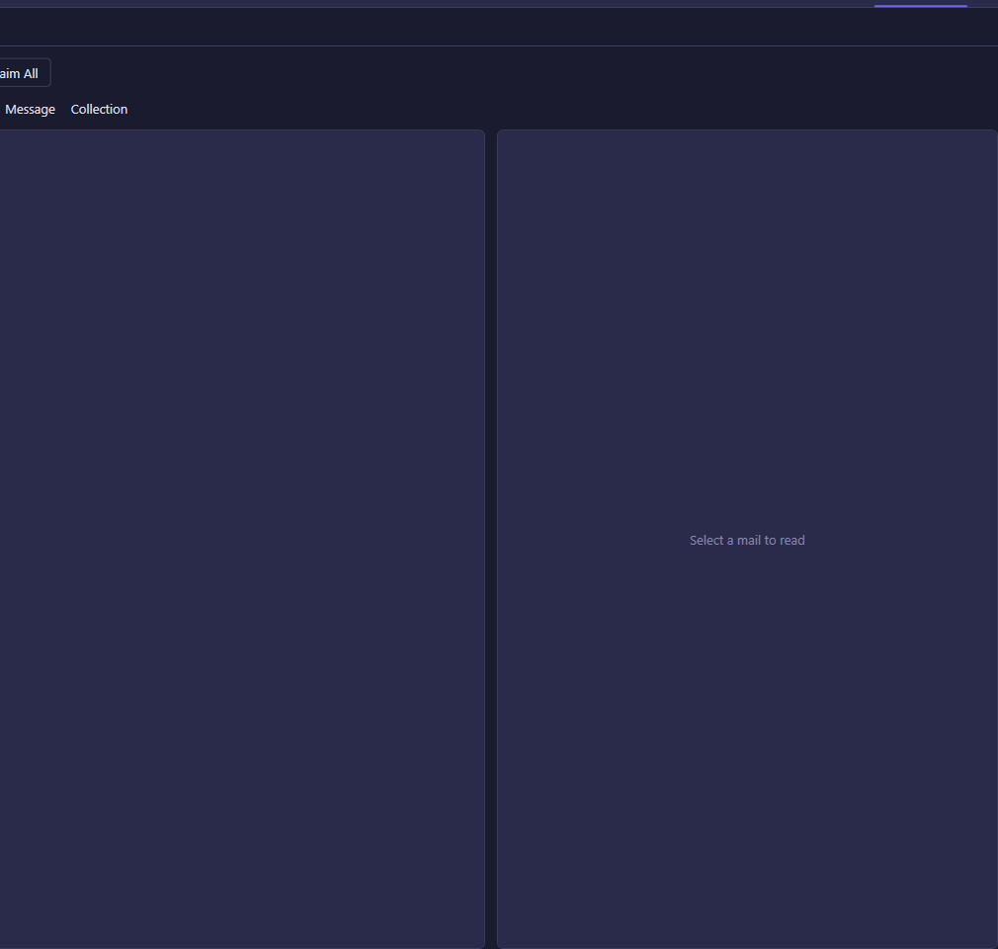Click the Claim All button
Viewport: 998px width, 949px height.
(x=23, y=73)
